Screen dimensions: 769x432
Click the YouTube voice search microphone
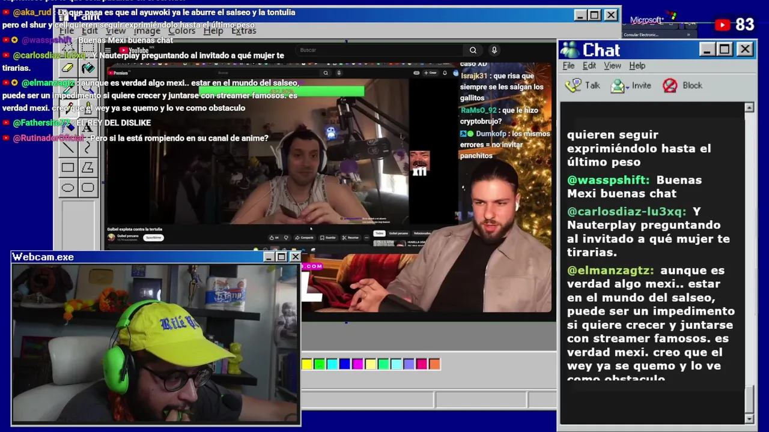coord(494,50)
